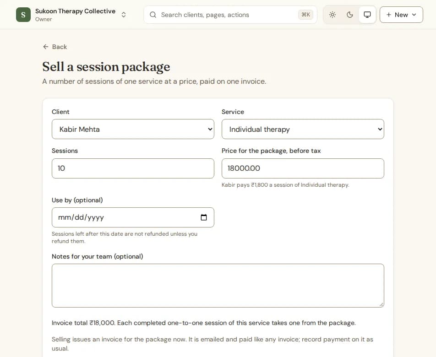The image size is (436, 357).
Task: Switch to dark theme moon icon
Action: pyautogui.click(x=350, y=15)
